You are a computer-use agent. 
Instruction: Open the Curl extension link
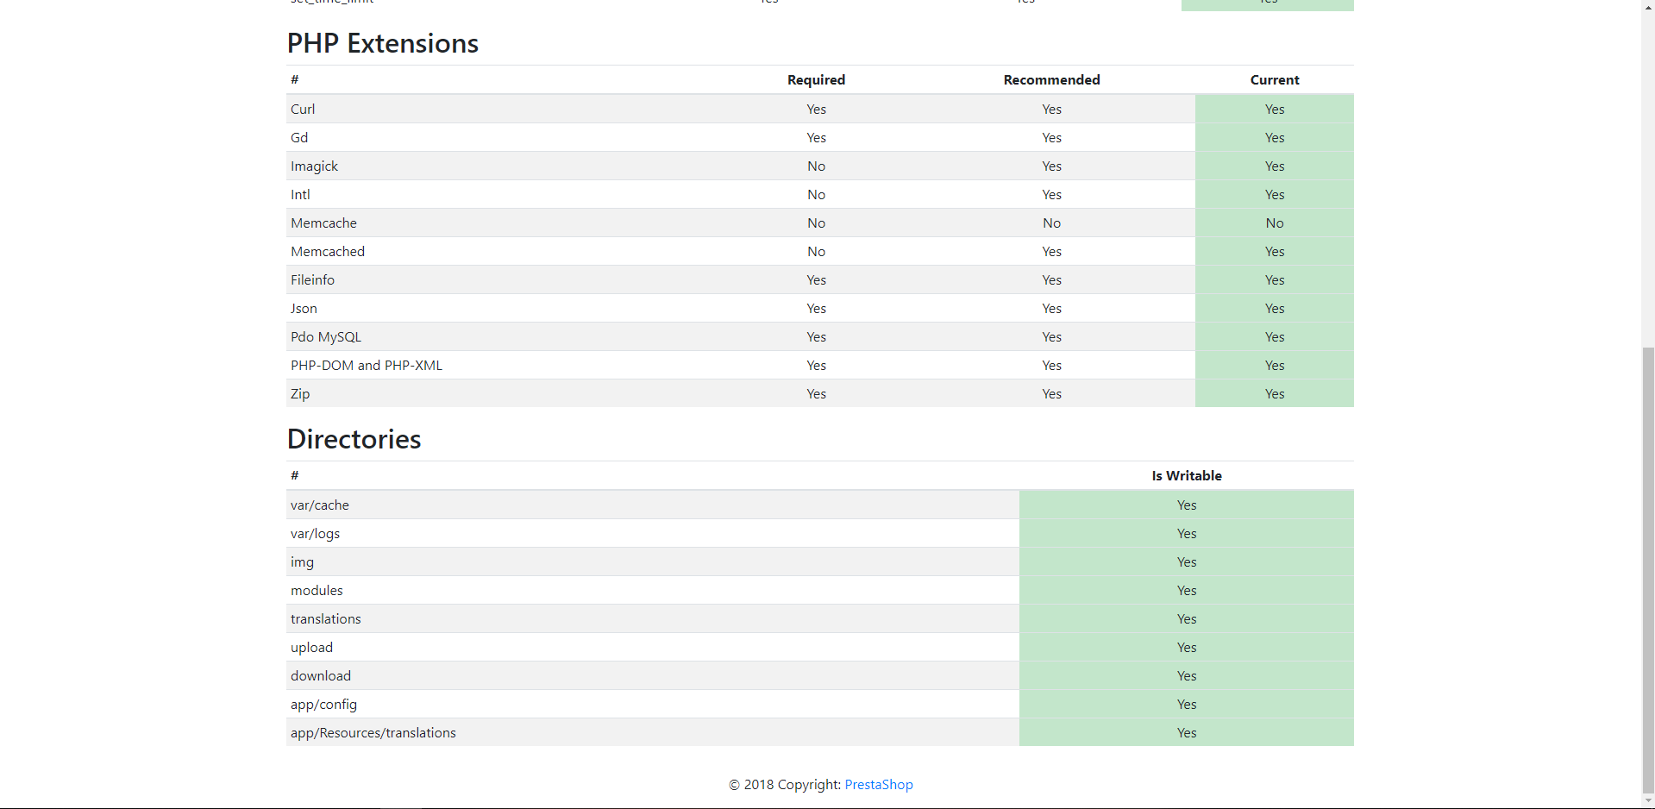(x=303, y=109)
